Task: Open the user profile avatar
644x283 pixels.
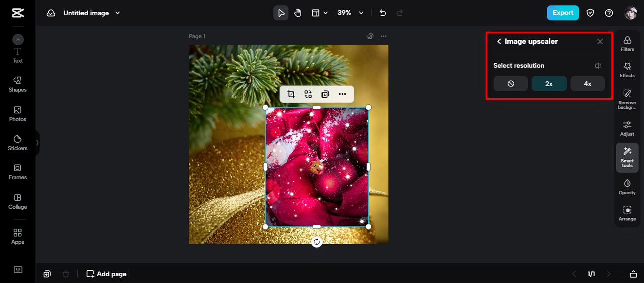Action: (630, 13)
